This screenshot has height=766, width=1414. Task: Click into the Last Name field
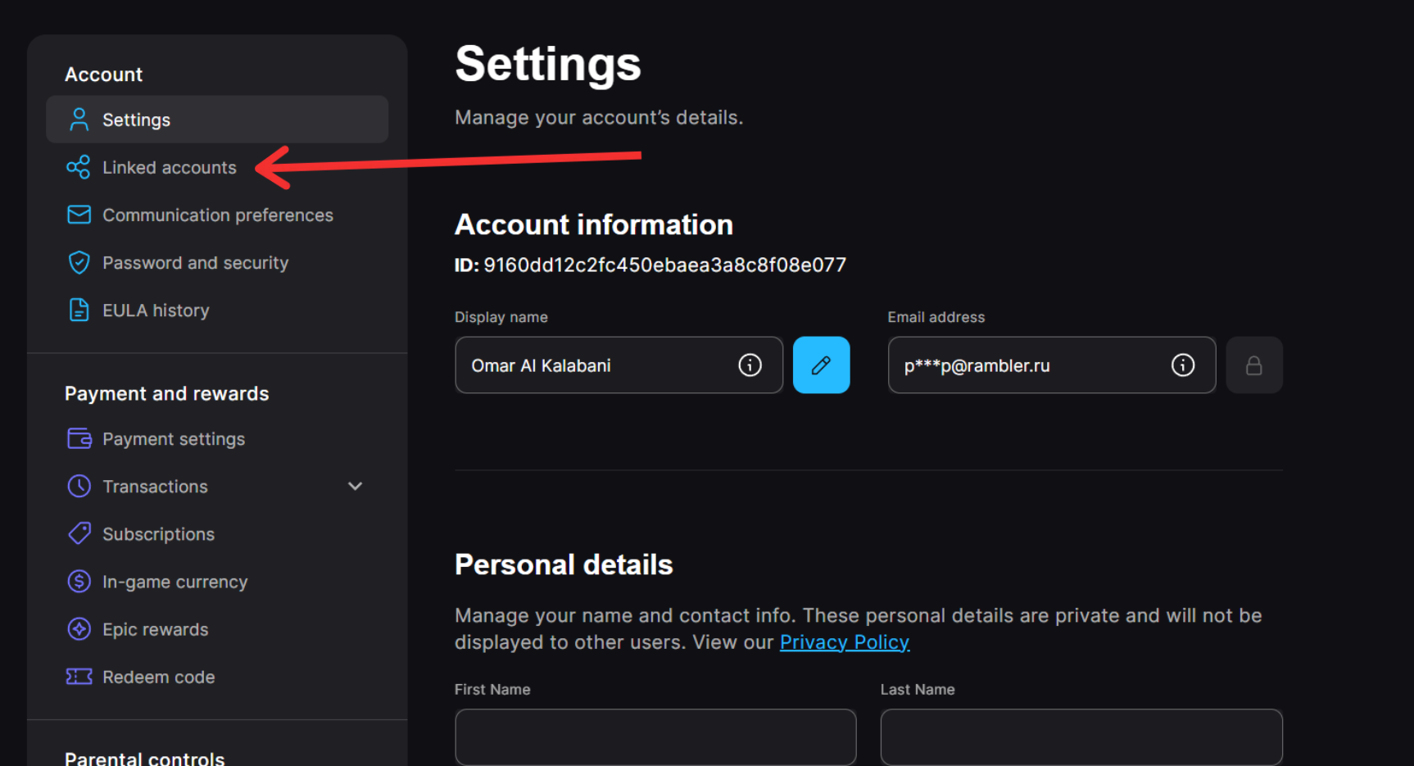click(x=1081, y=737)
